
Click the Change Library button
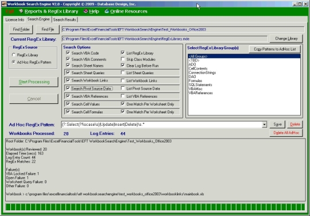pos(286,38)
